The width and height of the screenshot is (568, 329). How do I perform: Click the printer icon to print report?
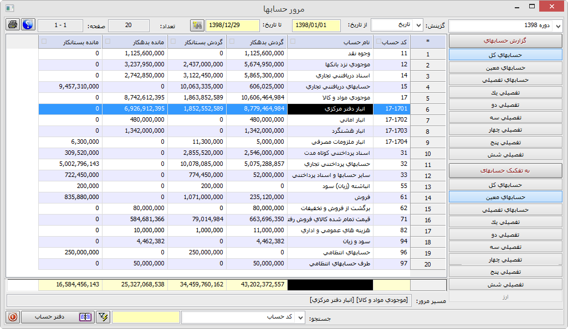(13, 25)
